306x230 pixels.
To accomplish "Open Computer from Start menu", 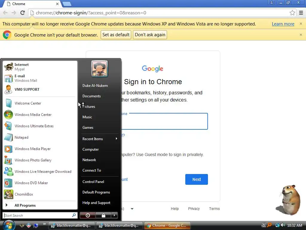I will click(x=91, y=149).
